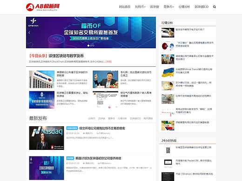Advance to the next banner slide
The width and height of the screenshot is (242, 181).
coord(153,32)
